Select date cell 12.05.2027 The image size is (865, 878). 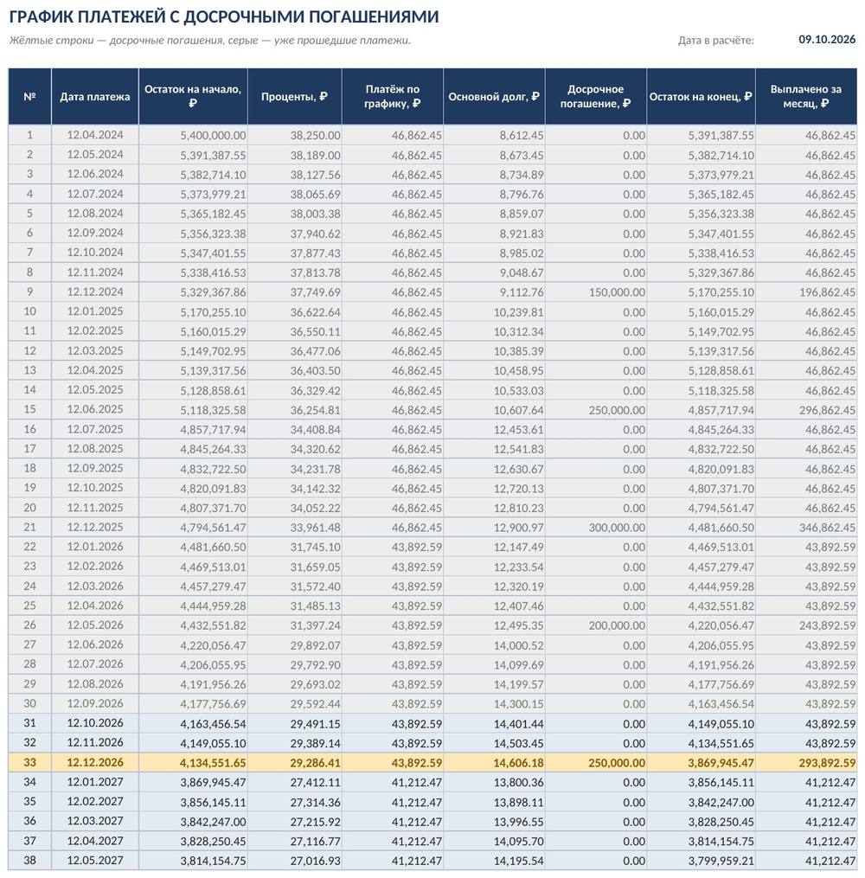tap(94, 860)
